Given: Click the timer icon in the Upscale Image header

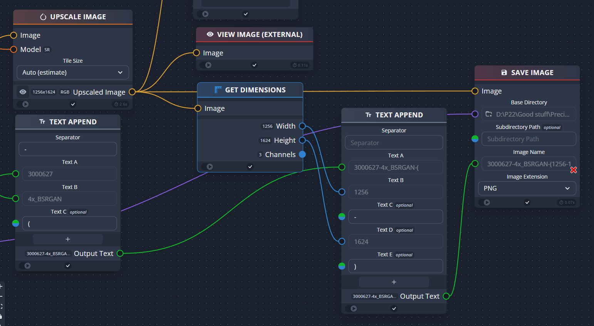Looking at the screenshot, I should click(43, 17).
